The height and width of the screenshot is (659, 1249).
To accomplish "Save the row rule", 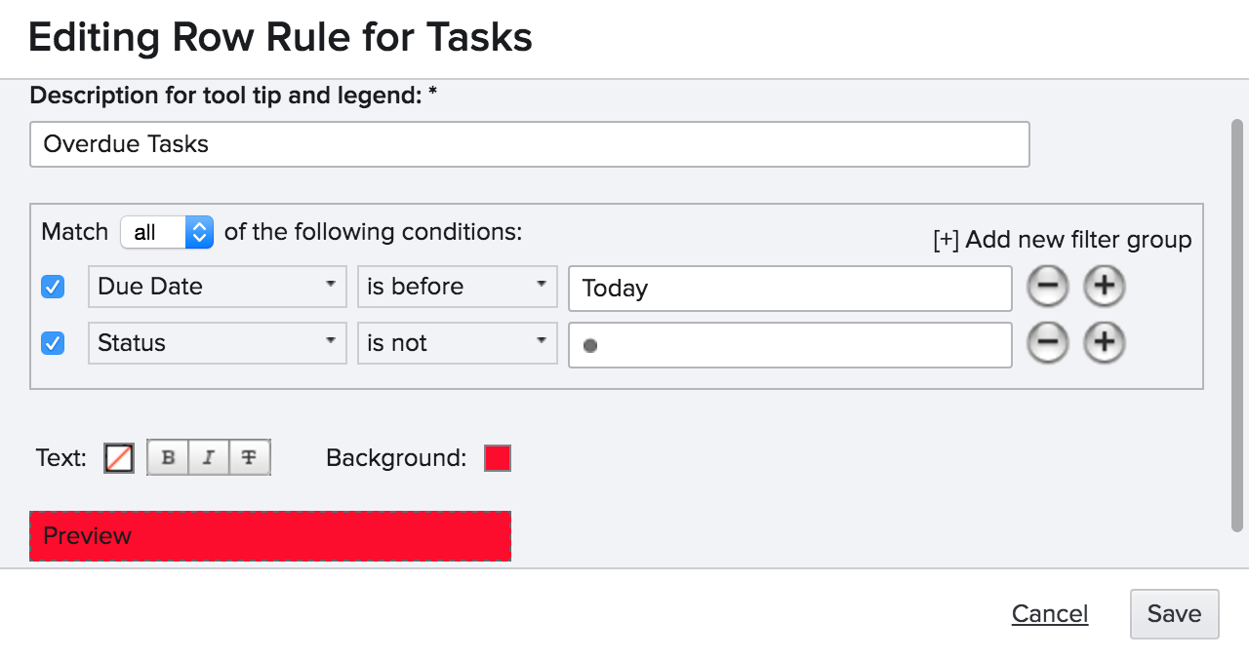I will 1174,614.
